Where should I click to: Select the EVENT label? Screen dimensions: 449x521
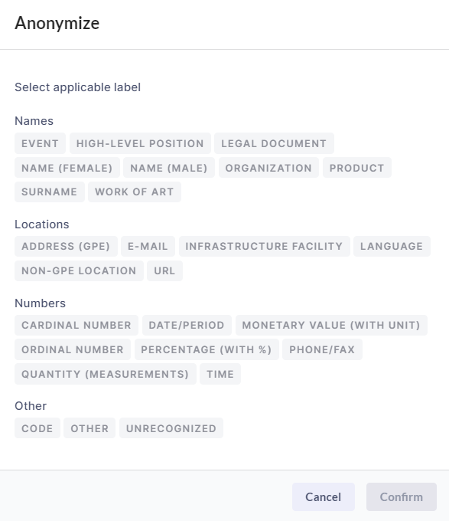(x=40, y=143)
